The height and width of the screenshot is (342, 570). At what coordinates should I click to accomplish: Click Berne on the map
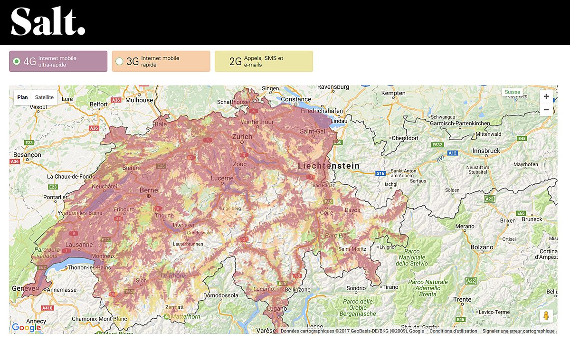click(148, 190)
